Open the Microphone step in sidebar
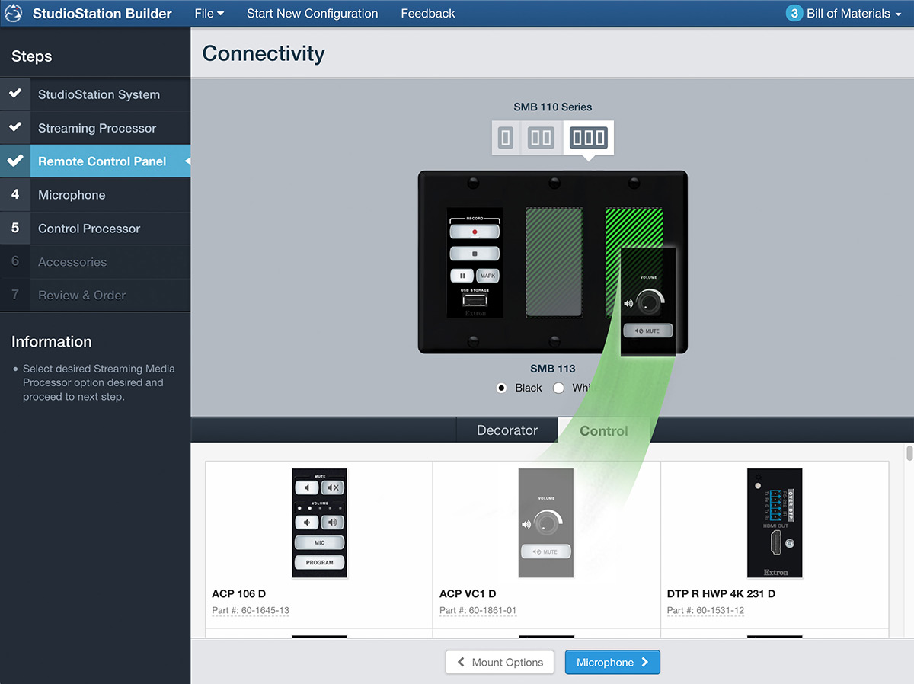This screenshot has width=914, height=684. pos(95,195)
